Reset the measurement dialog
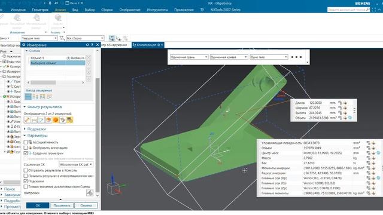 (x=87, y=45)
